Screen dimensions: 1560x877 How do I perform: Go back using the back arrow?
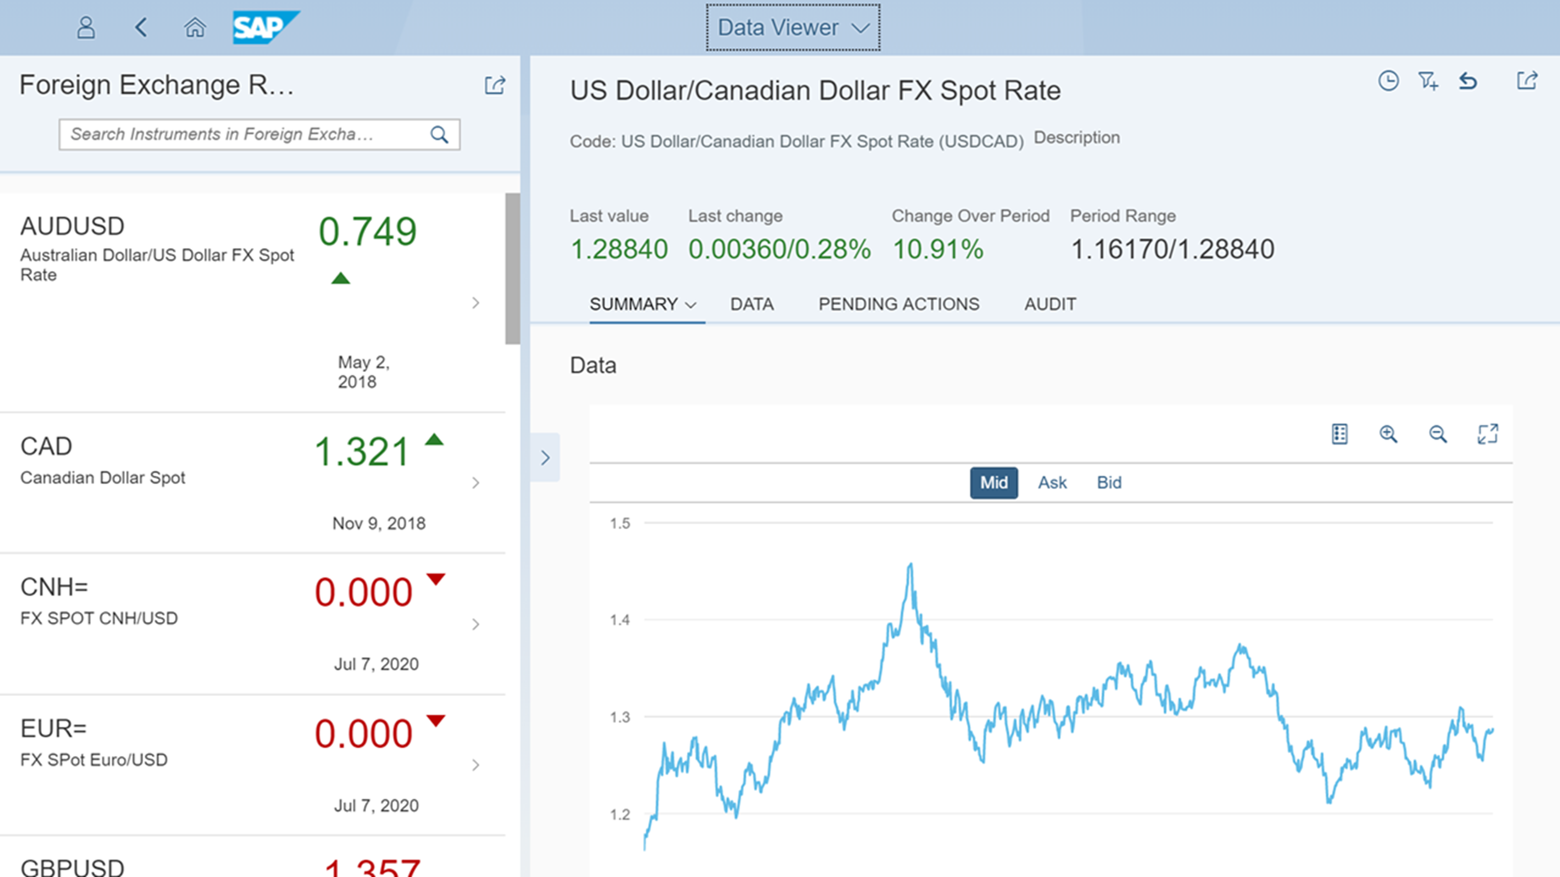point(141,27)
